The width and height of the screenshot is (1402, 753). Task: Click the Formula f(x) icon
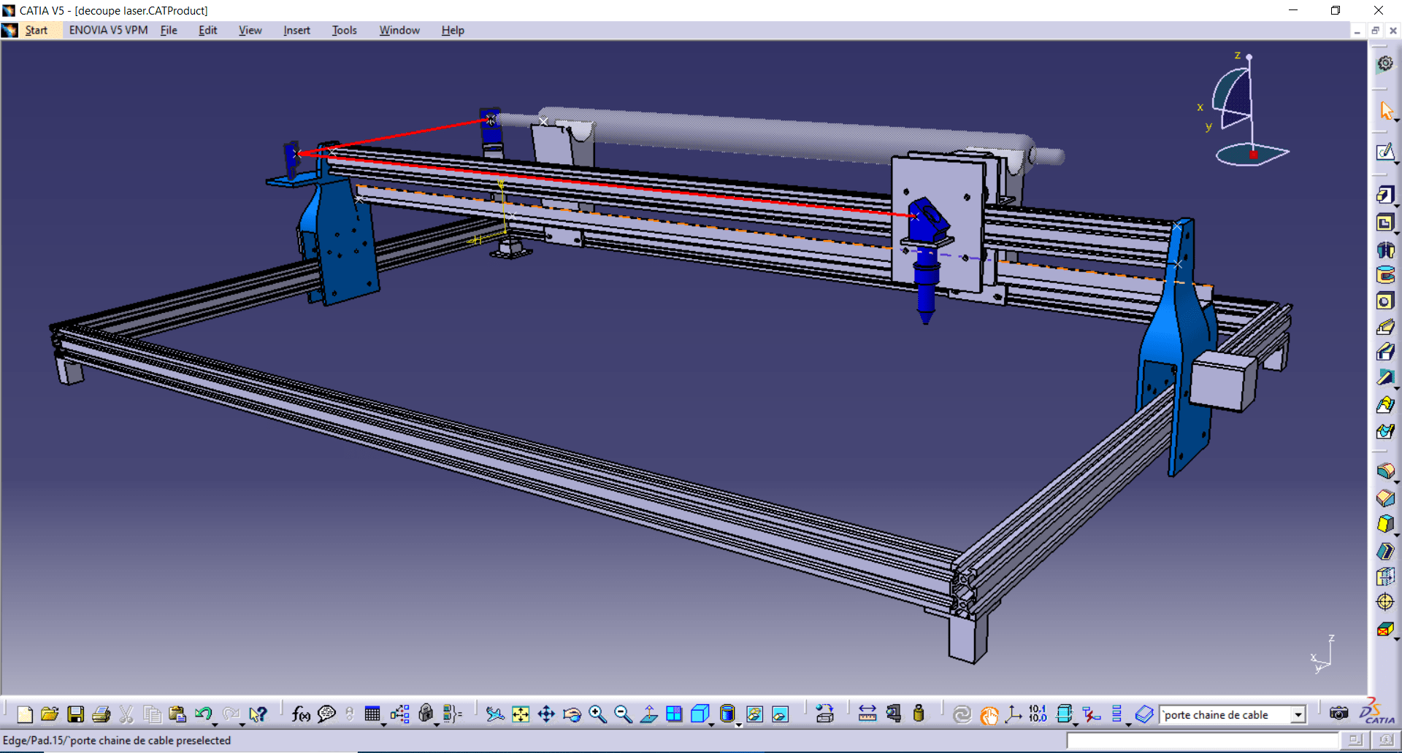click(x=300, y=714)
